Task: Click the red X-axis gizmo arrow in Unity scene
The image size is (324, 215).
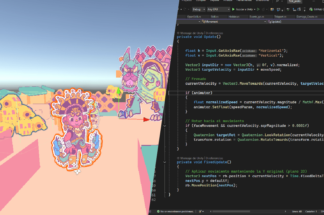Action: coord(146,119)
